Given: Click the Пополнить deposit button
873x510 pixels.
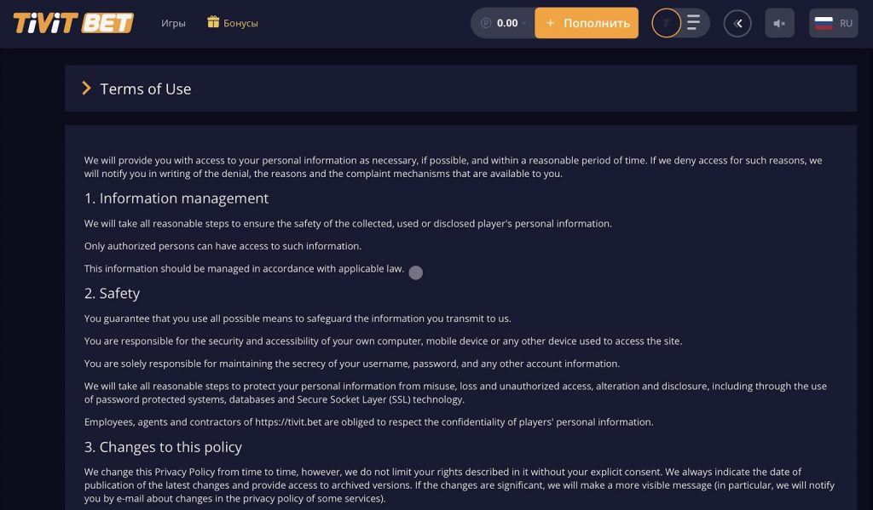Looking at the screenshot, I should click(587, 23).
